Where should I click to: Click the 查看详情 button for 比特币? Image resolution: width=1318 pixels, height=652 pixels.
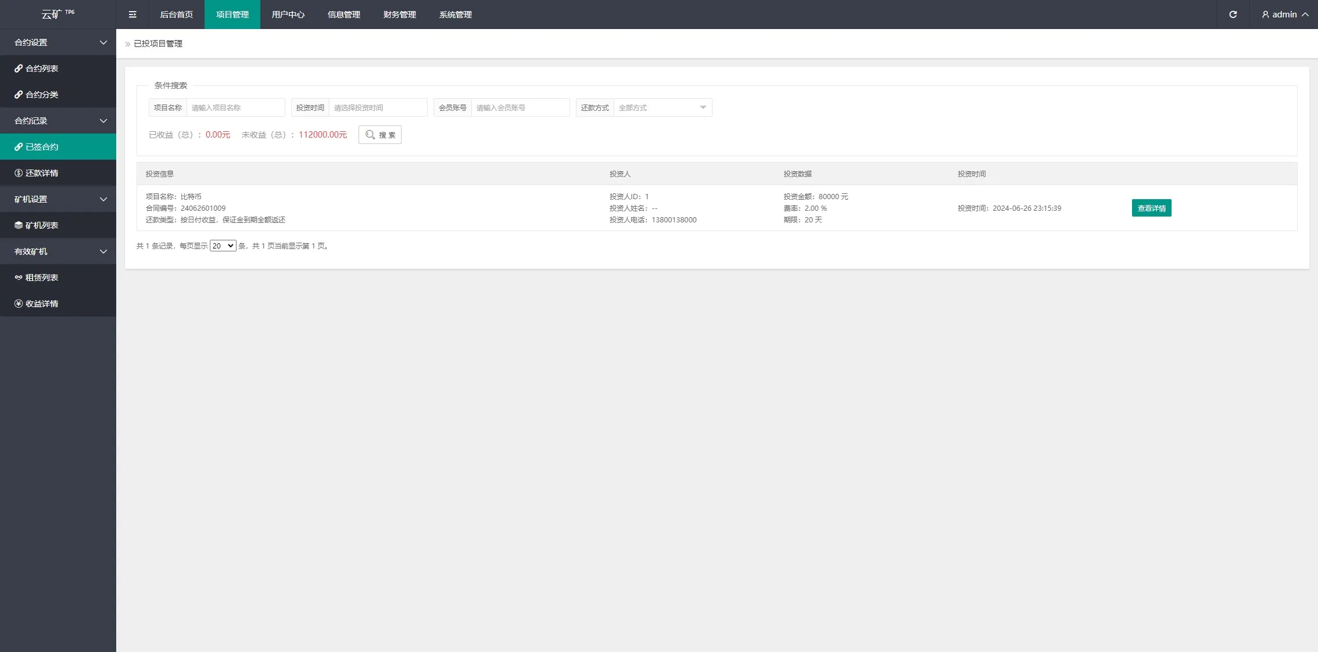point(1151,208)
